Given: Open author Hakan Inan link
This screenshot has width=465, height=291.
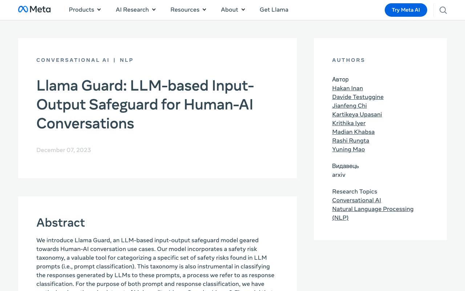Looking at the screenshot, I should point(347,88).
